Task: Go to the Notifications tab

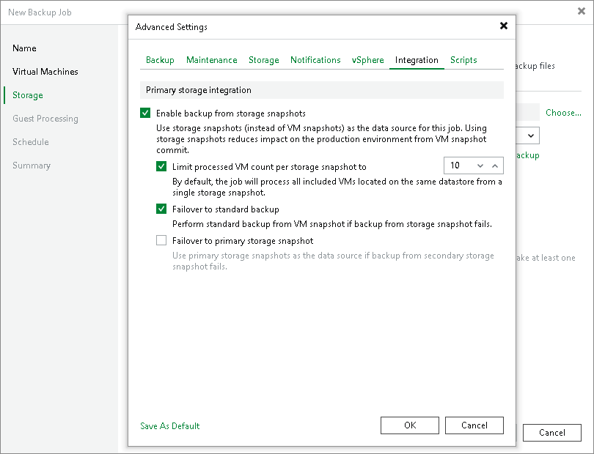Action: [x=315, y=60]
